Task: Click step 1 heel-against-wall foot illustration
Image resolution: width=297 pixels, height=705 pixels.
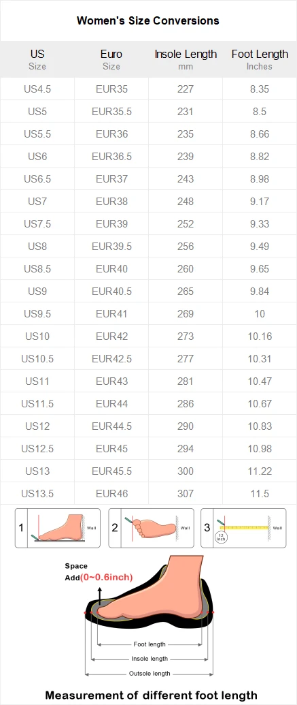Action: pyautogui.click(x=58, y=528)
